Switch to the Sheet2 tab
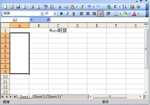The height and width of the screenshot is (105, 150). pyautogui.click(x=39, y=97)
